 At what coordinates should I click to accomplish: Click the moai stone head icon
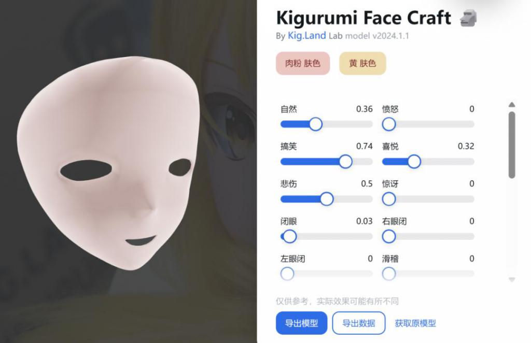point(468,18)
